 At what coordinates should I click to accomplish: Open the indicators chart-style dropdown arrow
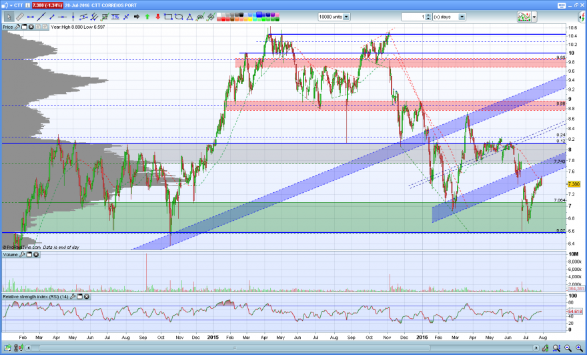[x=534, y=17]
